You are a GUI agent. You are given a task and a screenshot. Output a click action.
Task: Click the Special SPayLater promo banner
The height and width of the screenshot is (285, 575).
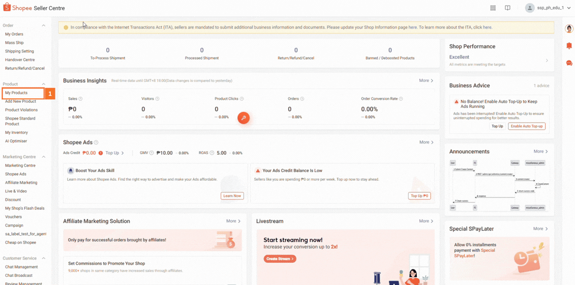tap(499, 259)
